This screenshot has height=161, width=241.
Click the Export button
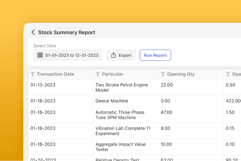coord(121,55)
